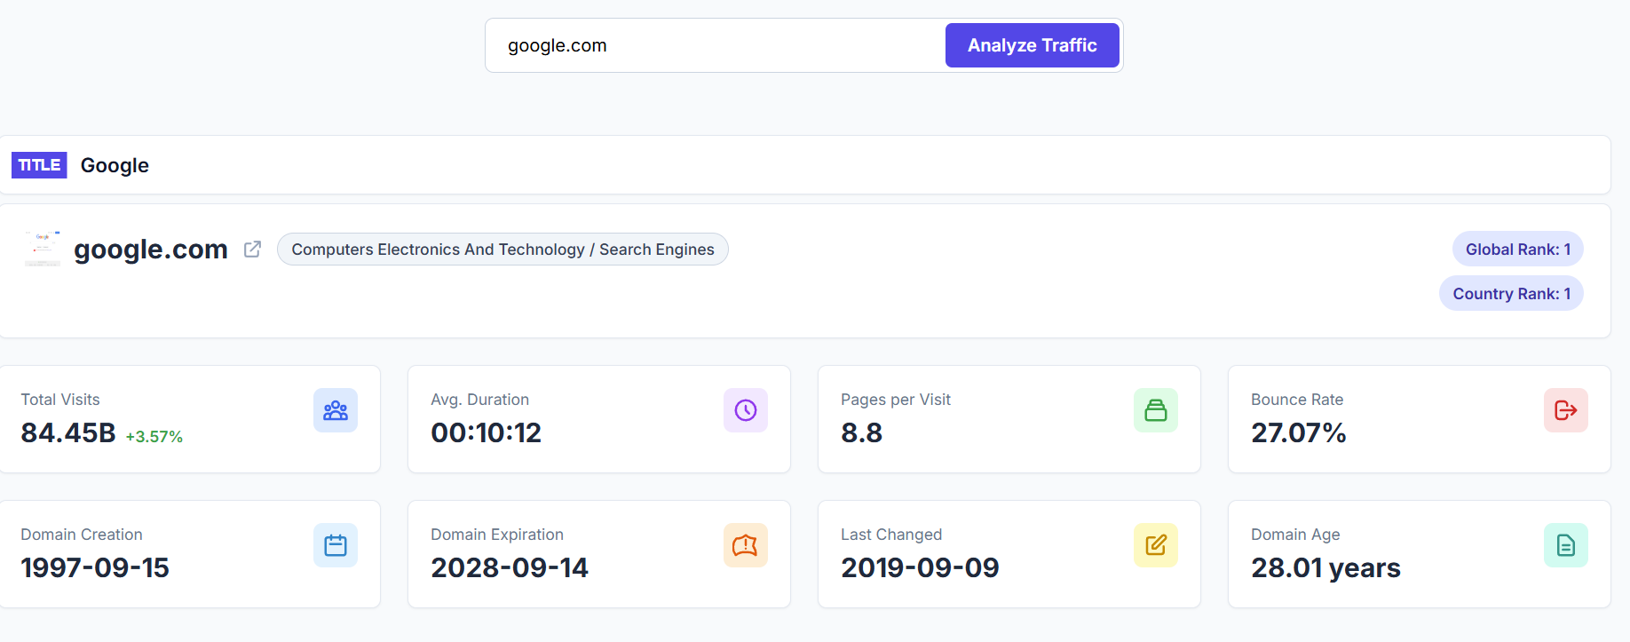Click the Country Rank: 1 badge

point(1511,294)
